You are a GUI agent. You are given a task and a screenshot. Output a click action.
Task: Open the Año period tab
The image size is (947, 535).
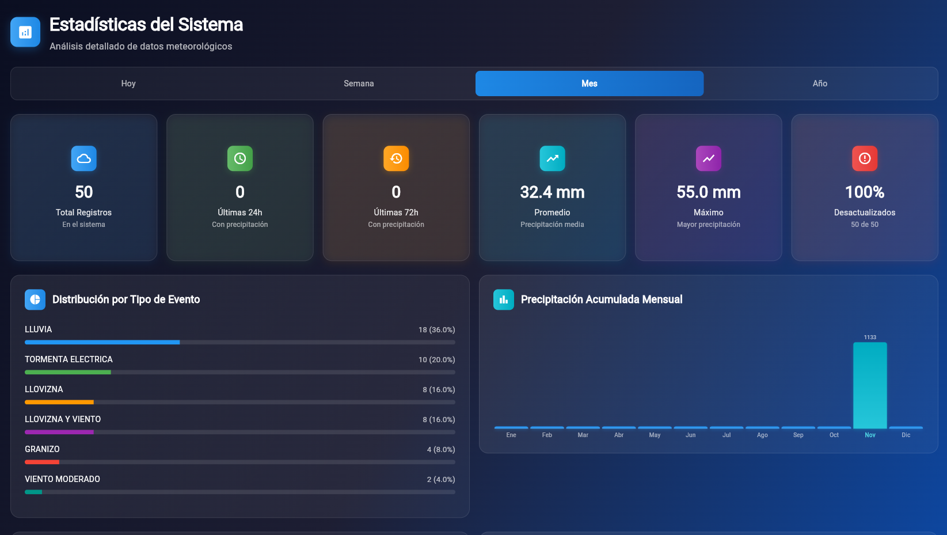click(x=820, y=84)
